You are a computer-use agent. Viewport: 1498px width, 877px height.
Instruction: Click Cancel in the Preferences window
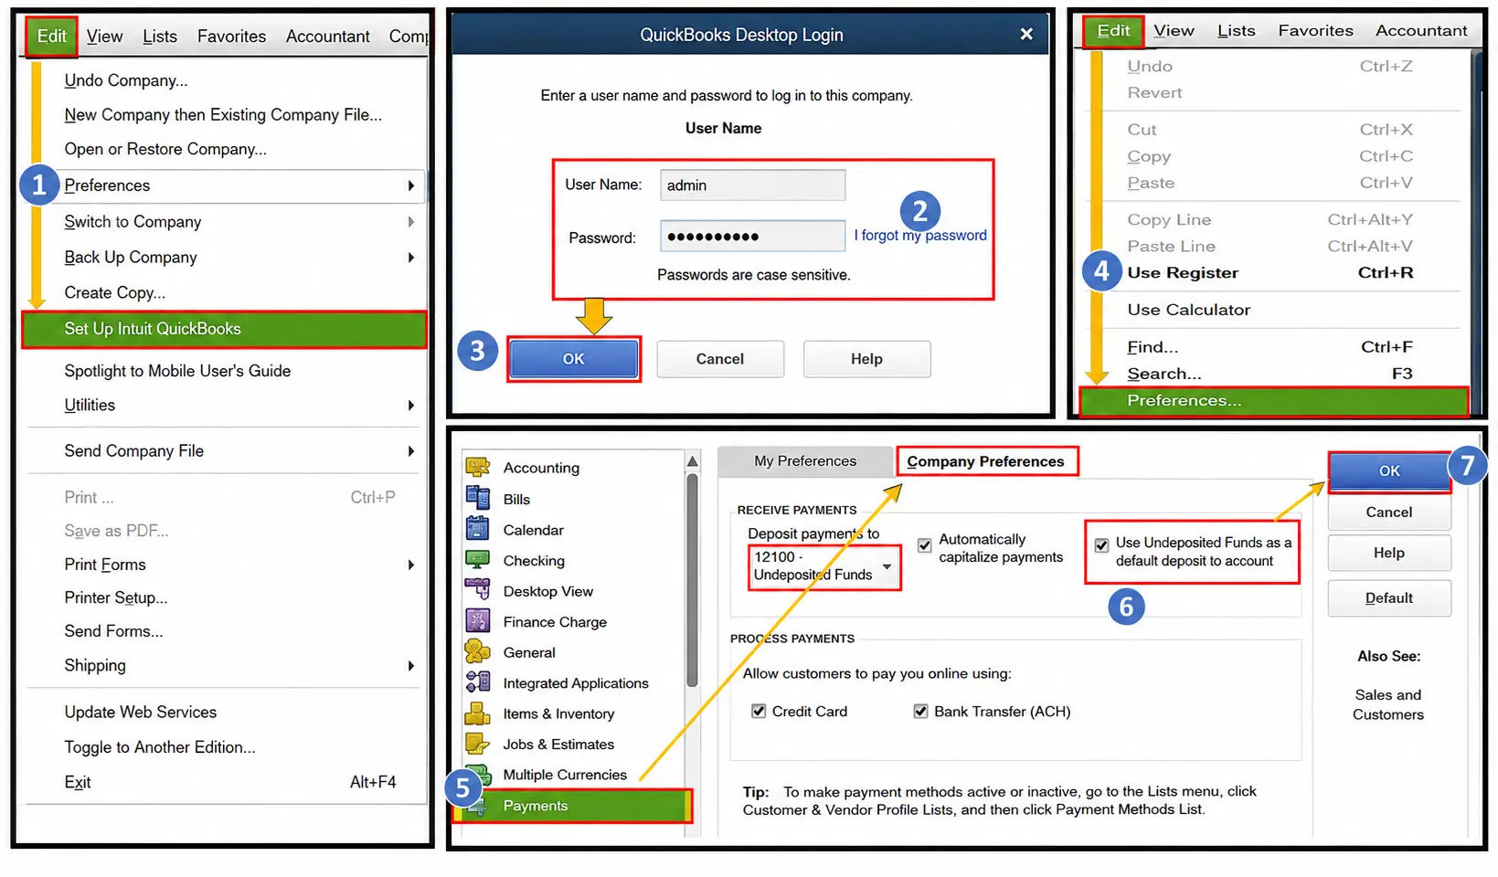1389,512
